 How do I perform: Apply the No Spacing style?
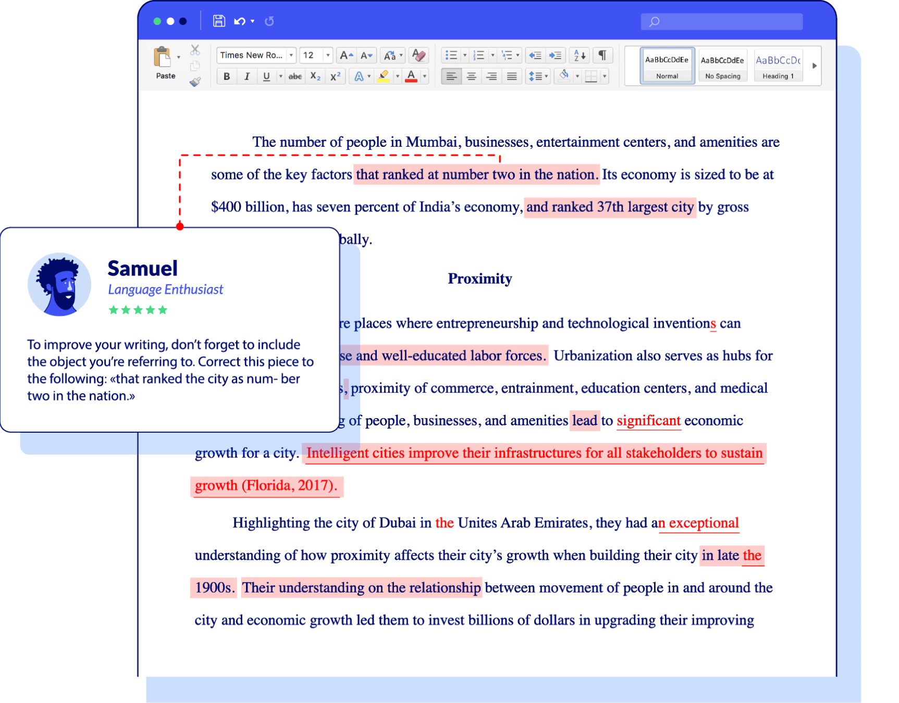click(x=723, y=66)
